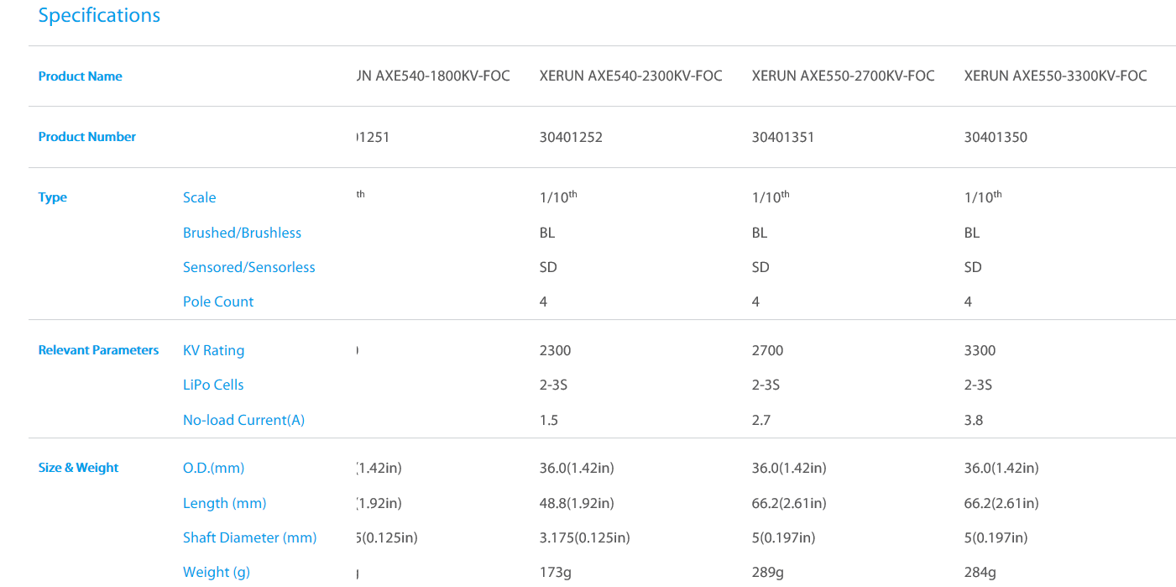
Task: Click the KV Rating value "2300"
Action: [556, 350]
